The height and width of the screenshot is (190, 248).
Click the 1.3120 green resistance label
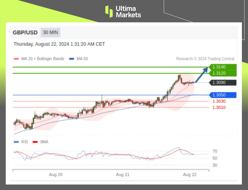(x=219, y=73)
